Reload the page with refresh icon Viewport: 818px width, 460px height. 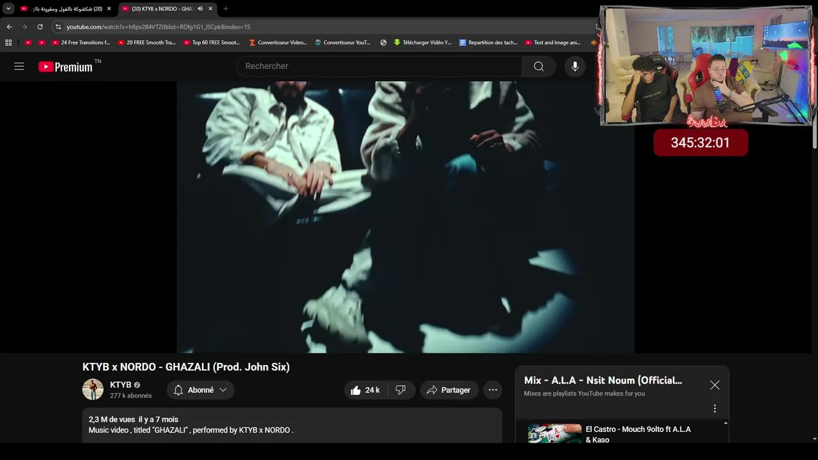(40, 27)
